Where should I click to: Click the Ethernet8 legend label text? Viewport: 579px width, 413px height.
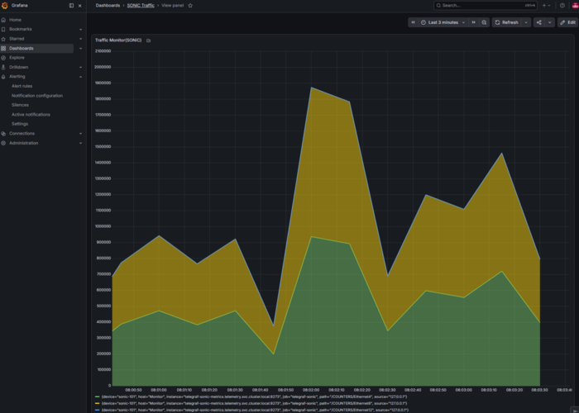255,403
